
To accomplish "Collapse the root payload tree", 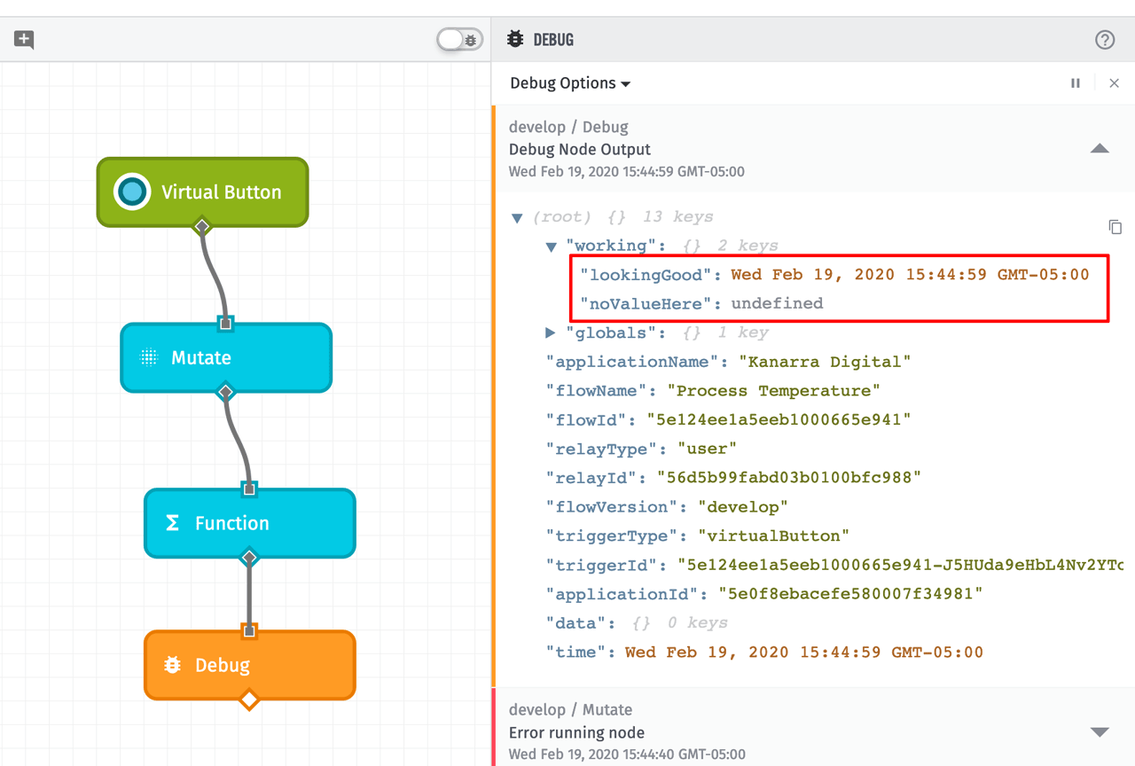I will click(517, 217).
